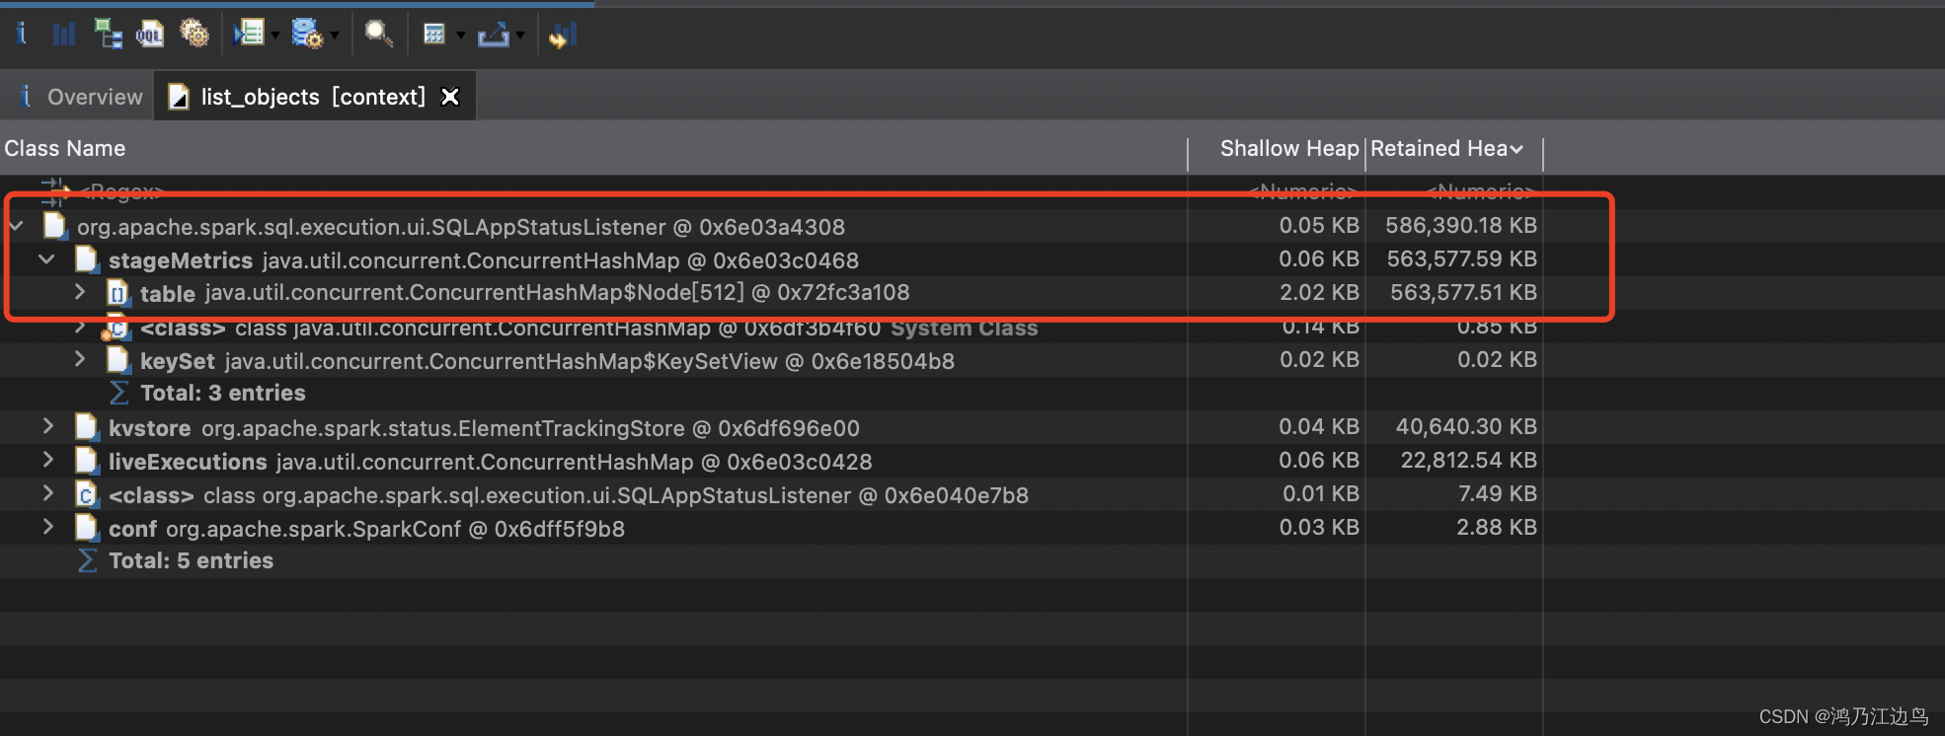
Task: Click the object icon beside conf SparkConf
Action: click(x=87, y=528)
